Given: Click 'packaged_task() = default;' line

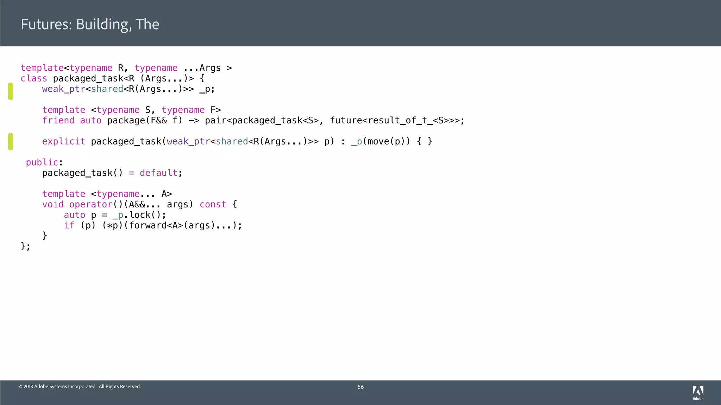Looking at the screenshot, I should click(112, 173).
